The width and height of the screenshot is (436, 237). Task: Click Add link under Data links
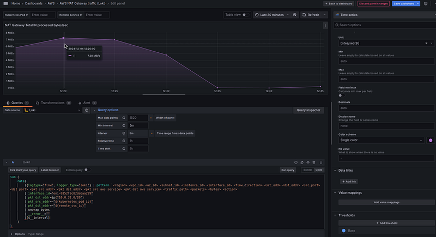(x=349, y=181)
